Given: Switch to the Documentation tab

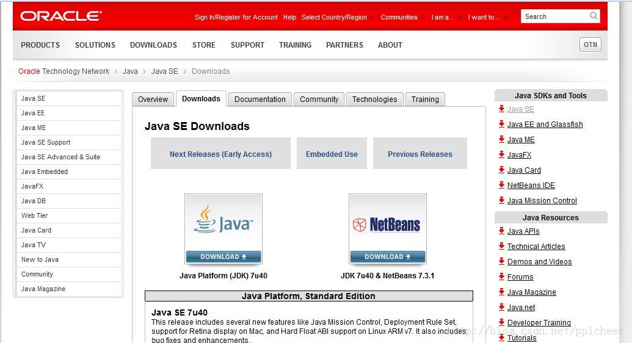Looking at the screenshot, I should pos(260,99).
